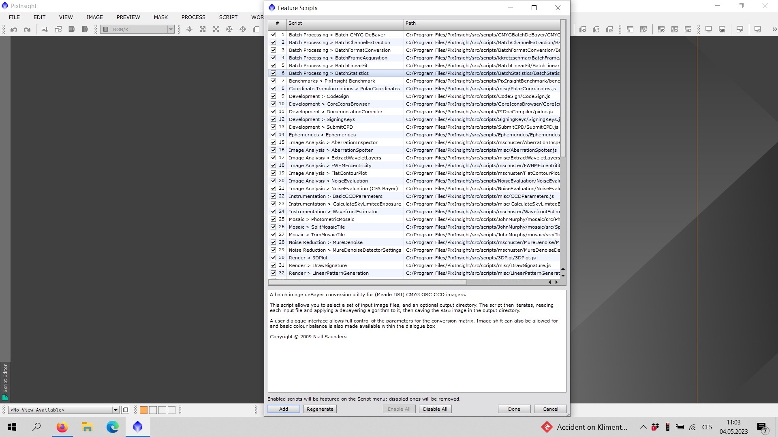Image resolution: width=778 pixels, height=437 pixels.
Task: Select the orange color swatch
Action: pyautogui.click(x=143, y=410)
